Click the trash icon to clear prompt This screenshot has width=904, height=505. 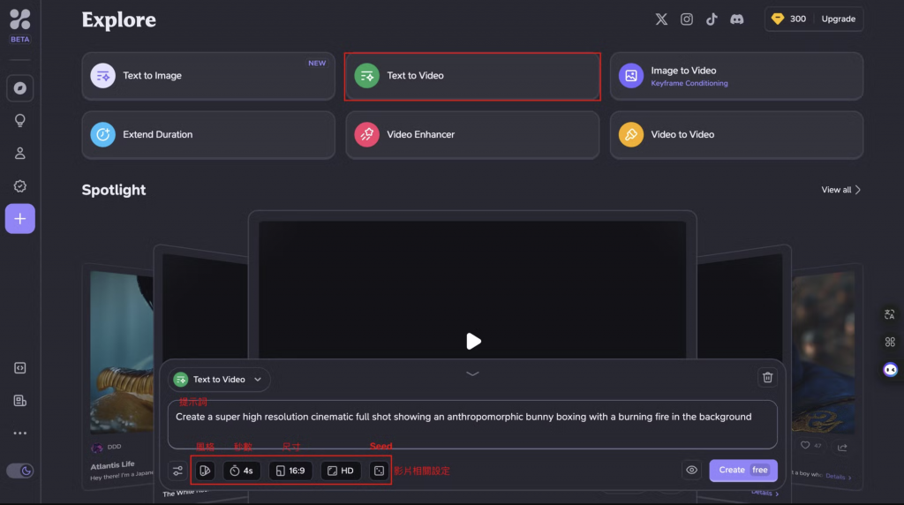click(x=767, y=378)
